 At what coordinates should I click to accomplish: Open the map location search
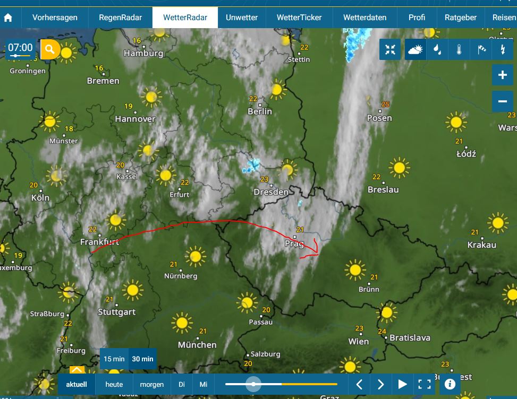point(50,50)
